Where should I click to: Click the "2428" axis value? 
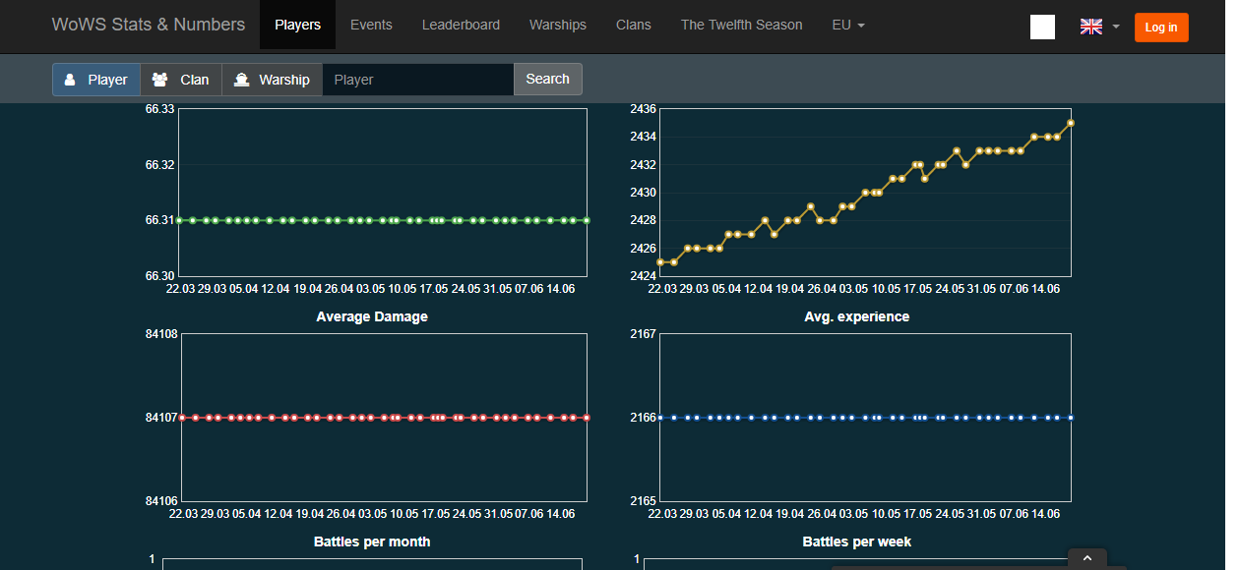pyautogui.click(x=643, y=220)
